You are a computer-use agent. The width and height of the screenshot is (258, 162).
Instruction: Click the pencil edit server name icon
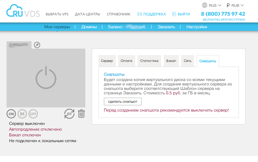[x=37, y=45]
